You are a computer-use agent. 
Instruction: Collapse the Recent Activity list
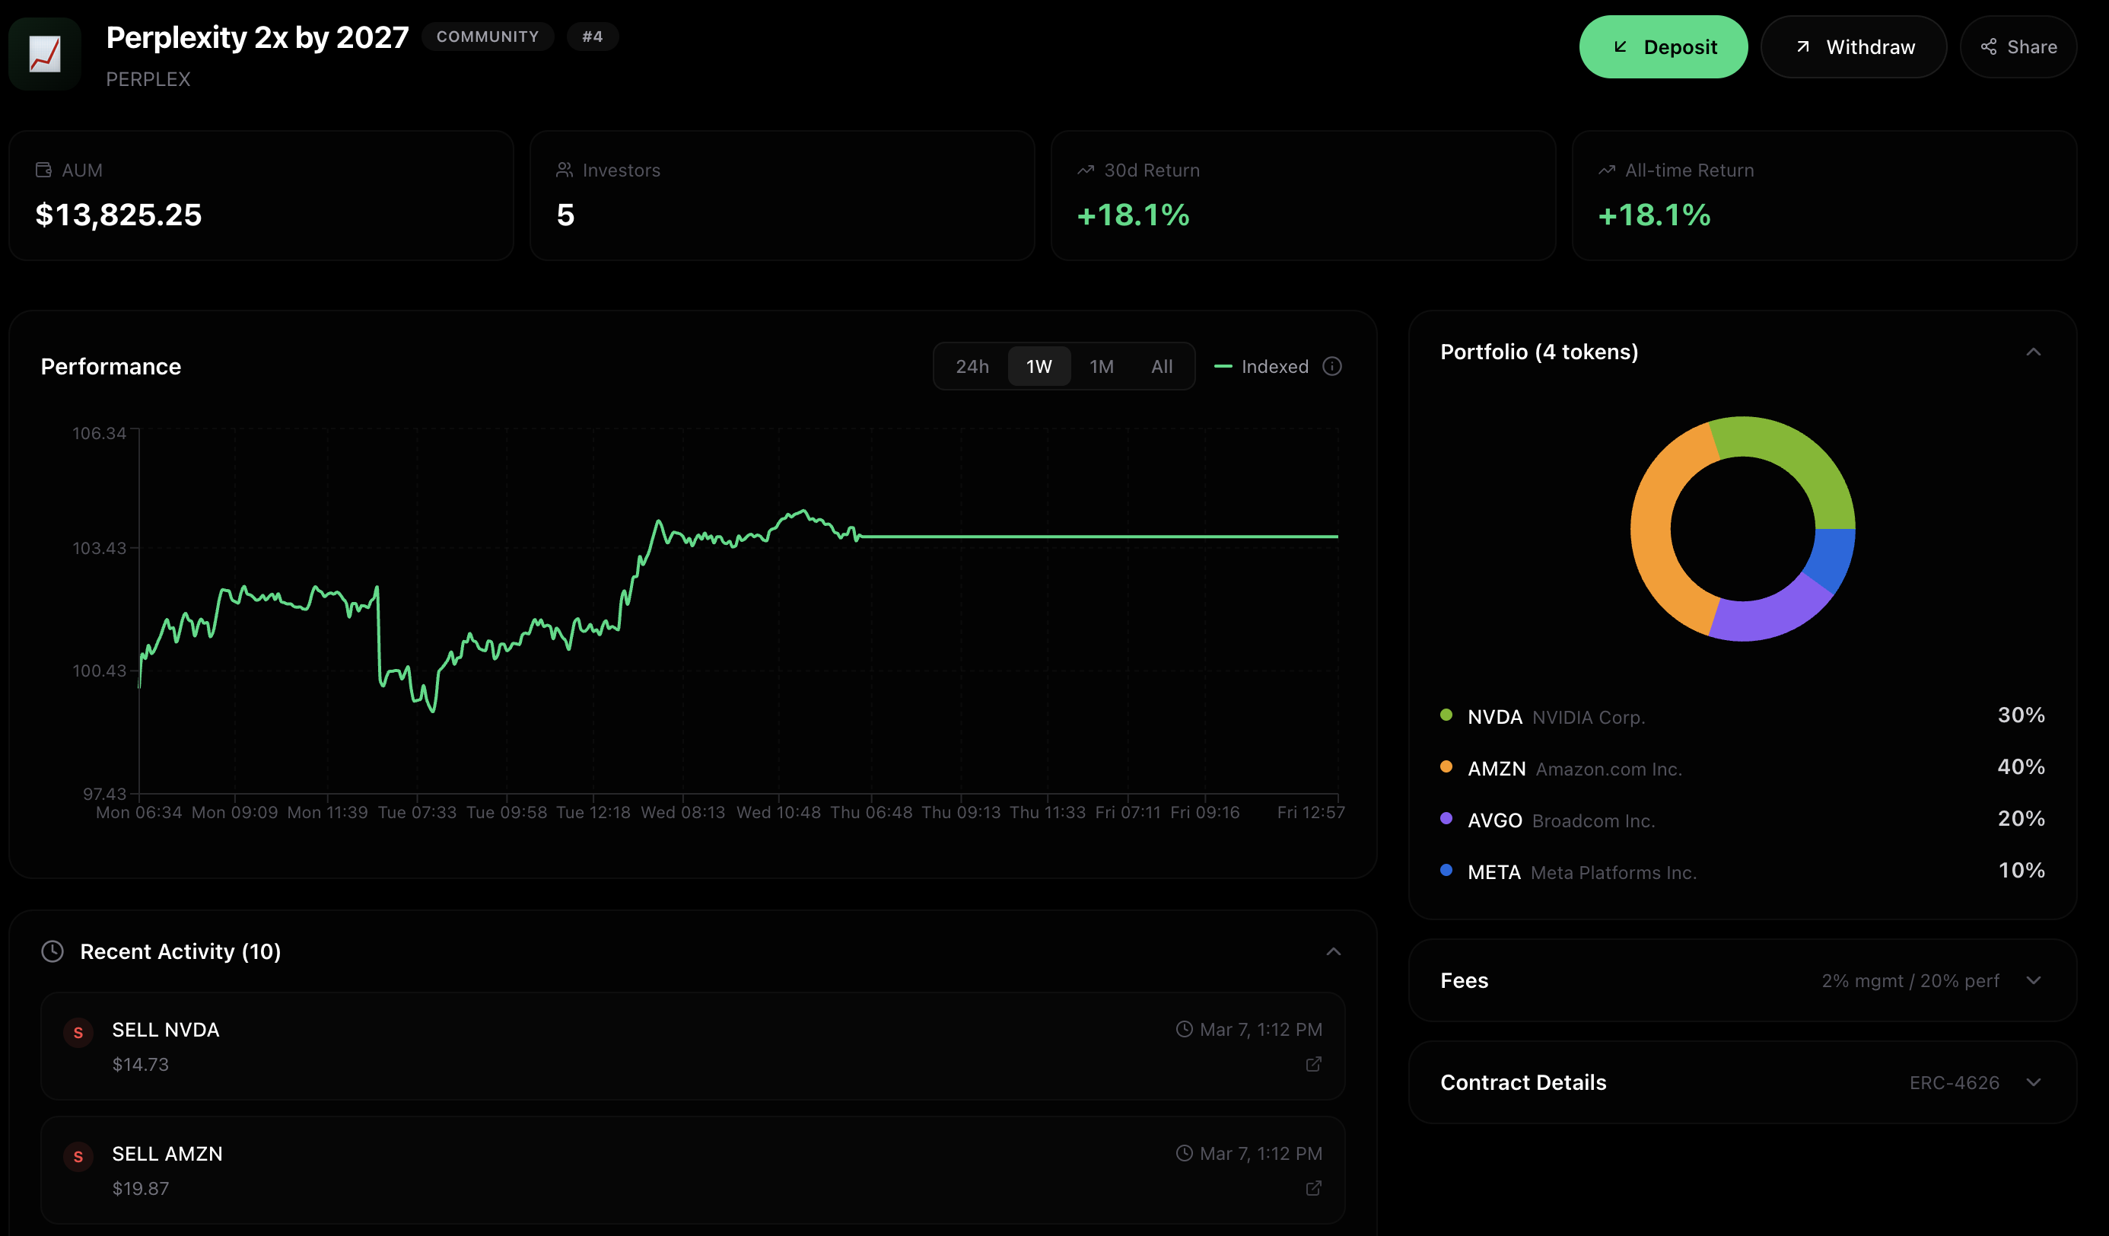[1333, 951]
